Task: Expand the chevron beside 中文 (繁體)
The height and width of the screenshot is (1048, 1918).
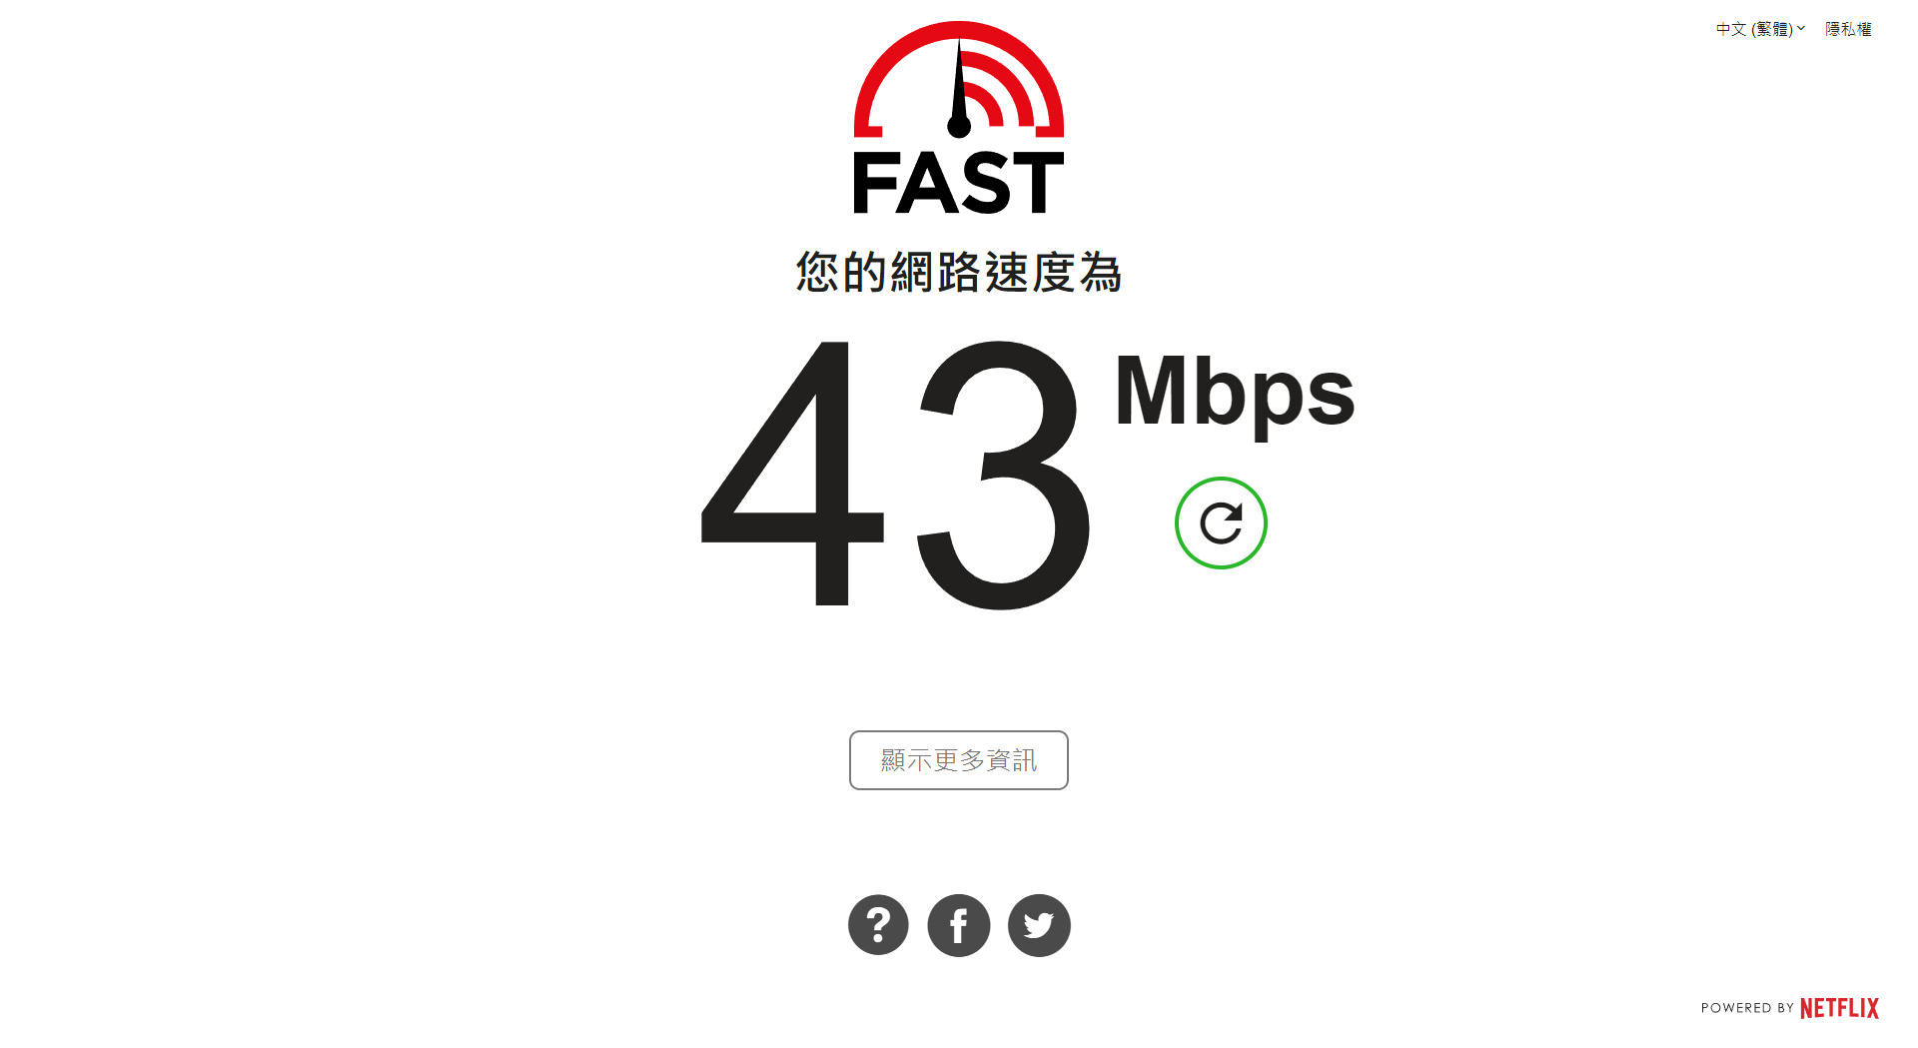Action: (x=1801, y=28)
